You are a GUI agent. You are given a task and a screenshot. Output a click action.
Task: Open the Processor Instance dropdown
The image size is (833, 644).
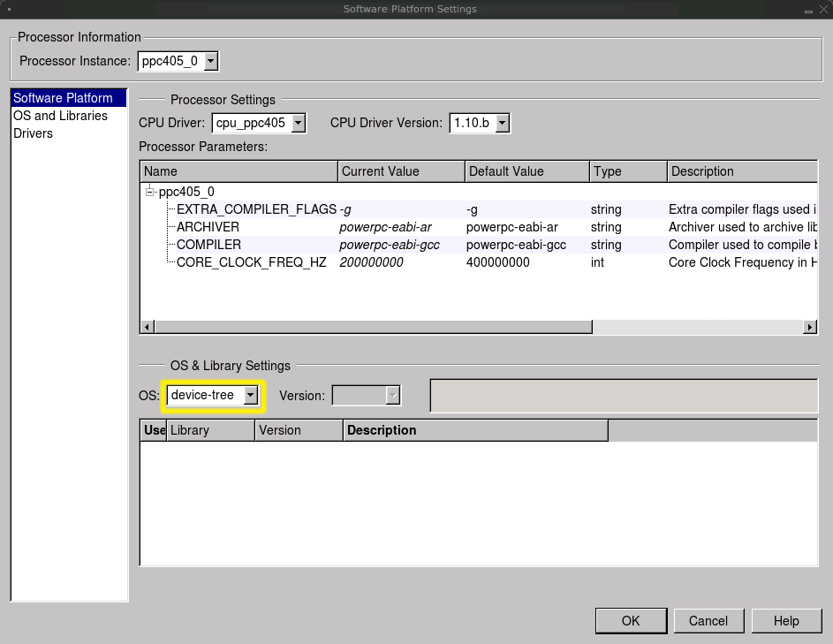[x=178, y=61]
